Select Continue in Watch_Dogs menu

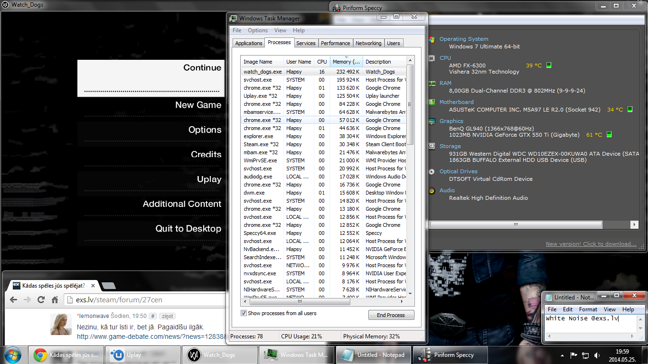point(151,78)
